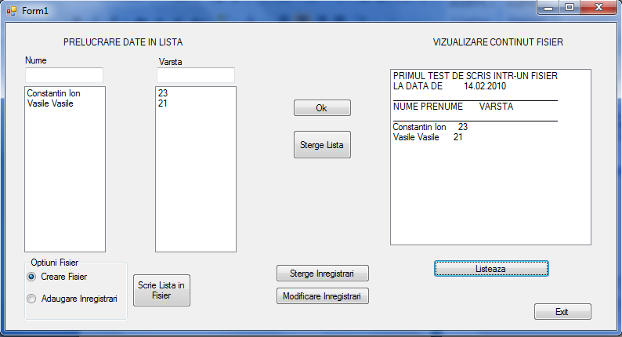Minimize the Form1 window

tap(548, 8)
